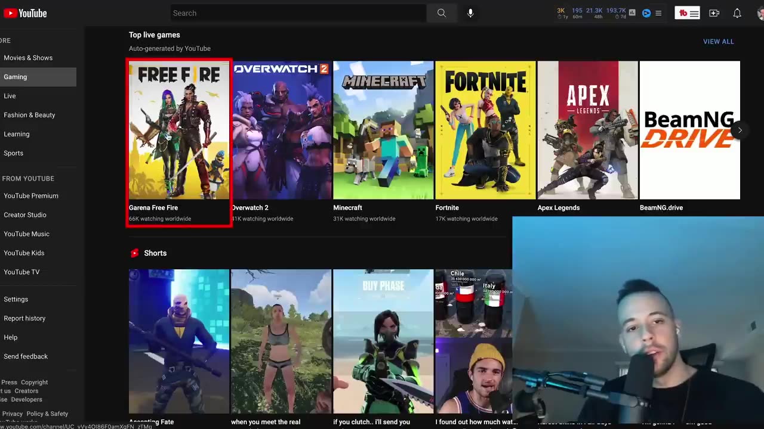
Task: Open the TubeBuddy extension menu
Action: 687,13
